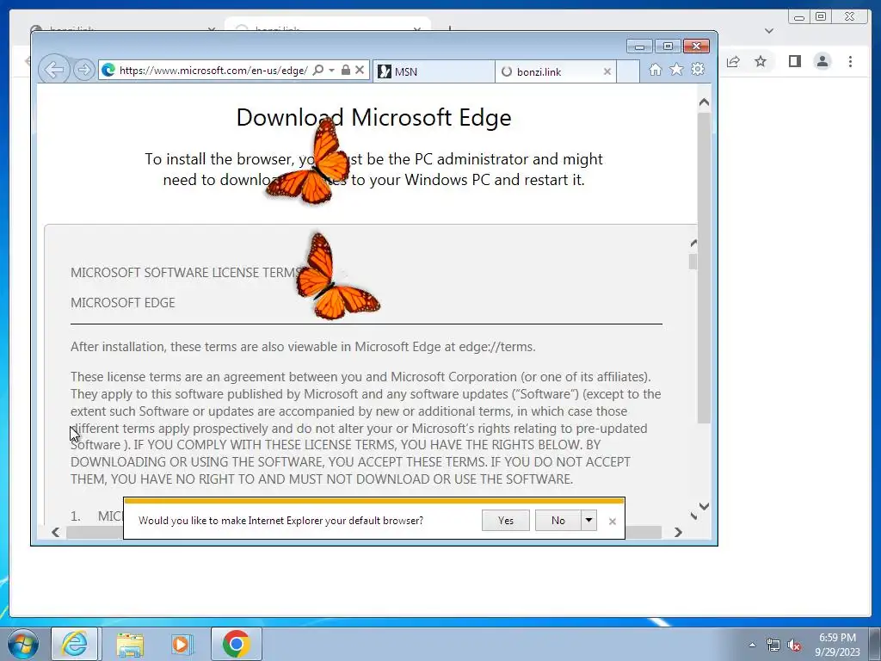Open Internet Explorer Tools gear menu
This screenshot has height=661, width=881.
pyautogui.click(x=698, y=69)
